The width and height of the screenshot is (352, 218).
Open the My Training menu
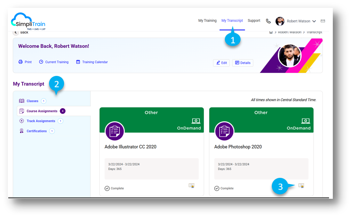pyautogui.click(x=207, y=21)
